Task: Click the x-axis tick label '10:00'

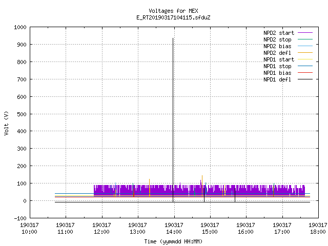Action: pos(29,232)
